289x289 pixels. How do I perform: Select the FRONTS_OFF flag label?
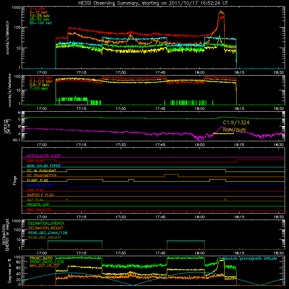38,204
